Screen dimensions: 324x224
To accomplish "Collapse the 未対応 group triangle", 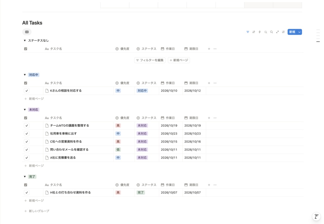I will 25,110.
